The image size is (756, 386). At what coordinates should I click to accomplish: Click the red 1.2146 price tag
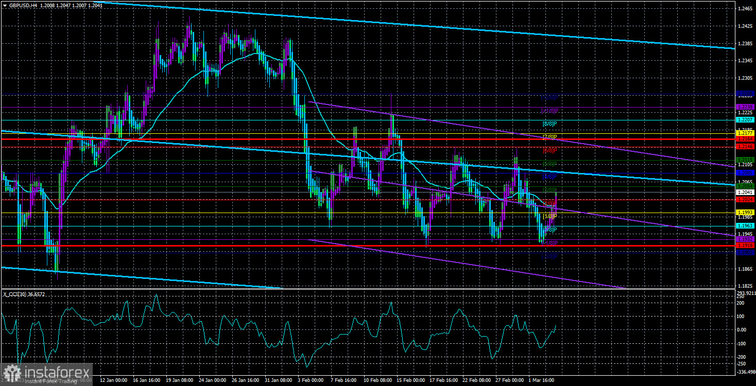[745, 146]
